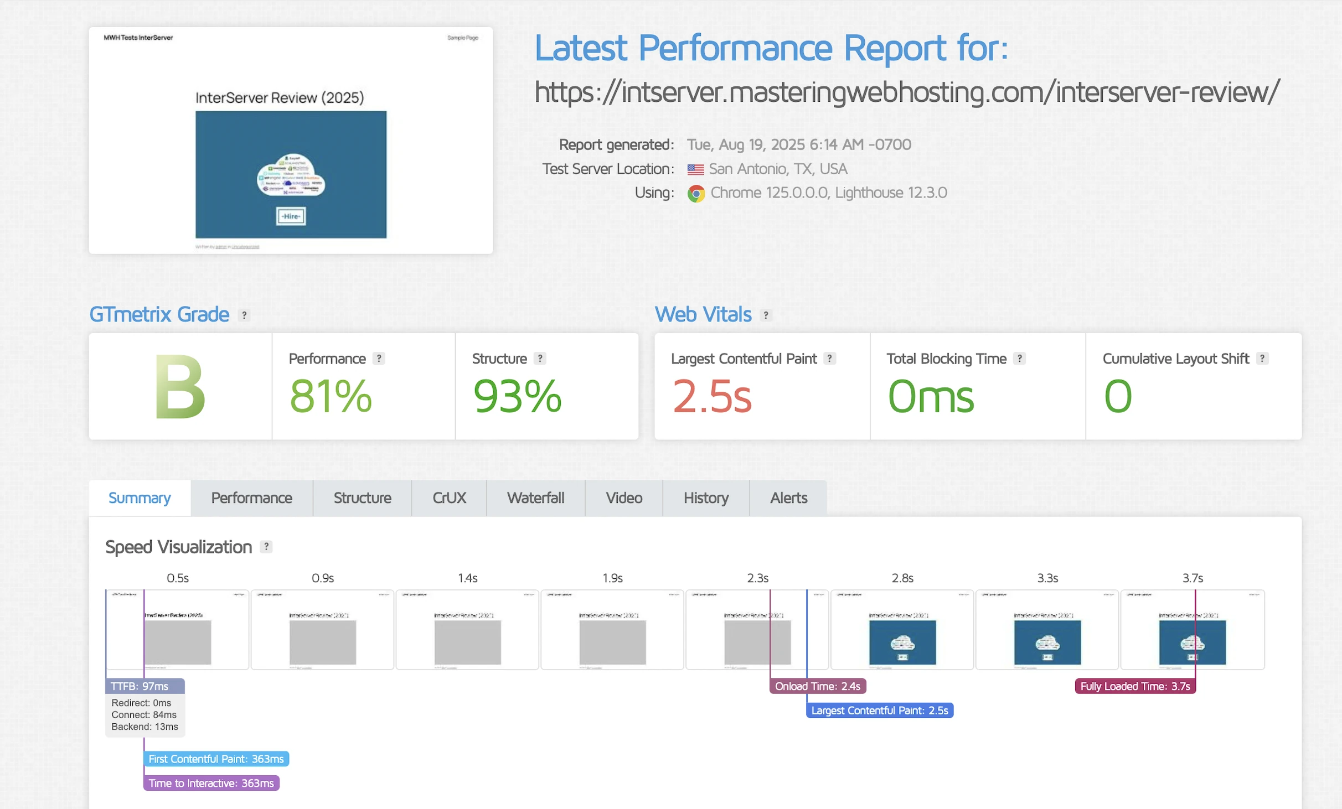Click the USA flag icon
This screenshot has width=1342, height=809.
pos(695,169)
